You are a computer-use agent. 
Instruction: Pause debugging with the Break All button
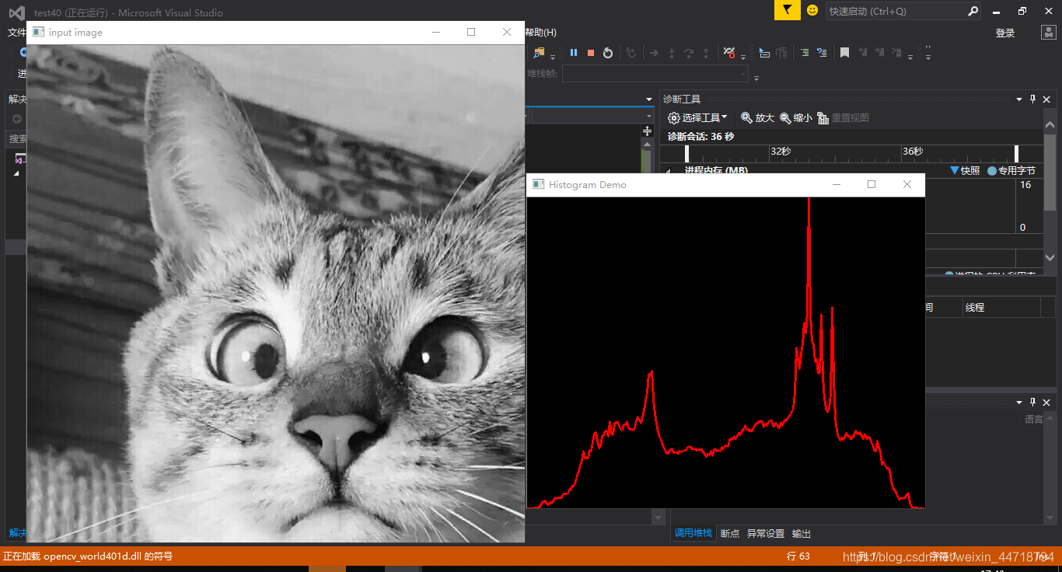pyautogui.click(x=574, y=53)
